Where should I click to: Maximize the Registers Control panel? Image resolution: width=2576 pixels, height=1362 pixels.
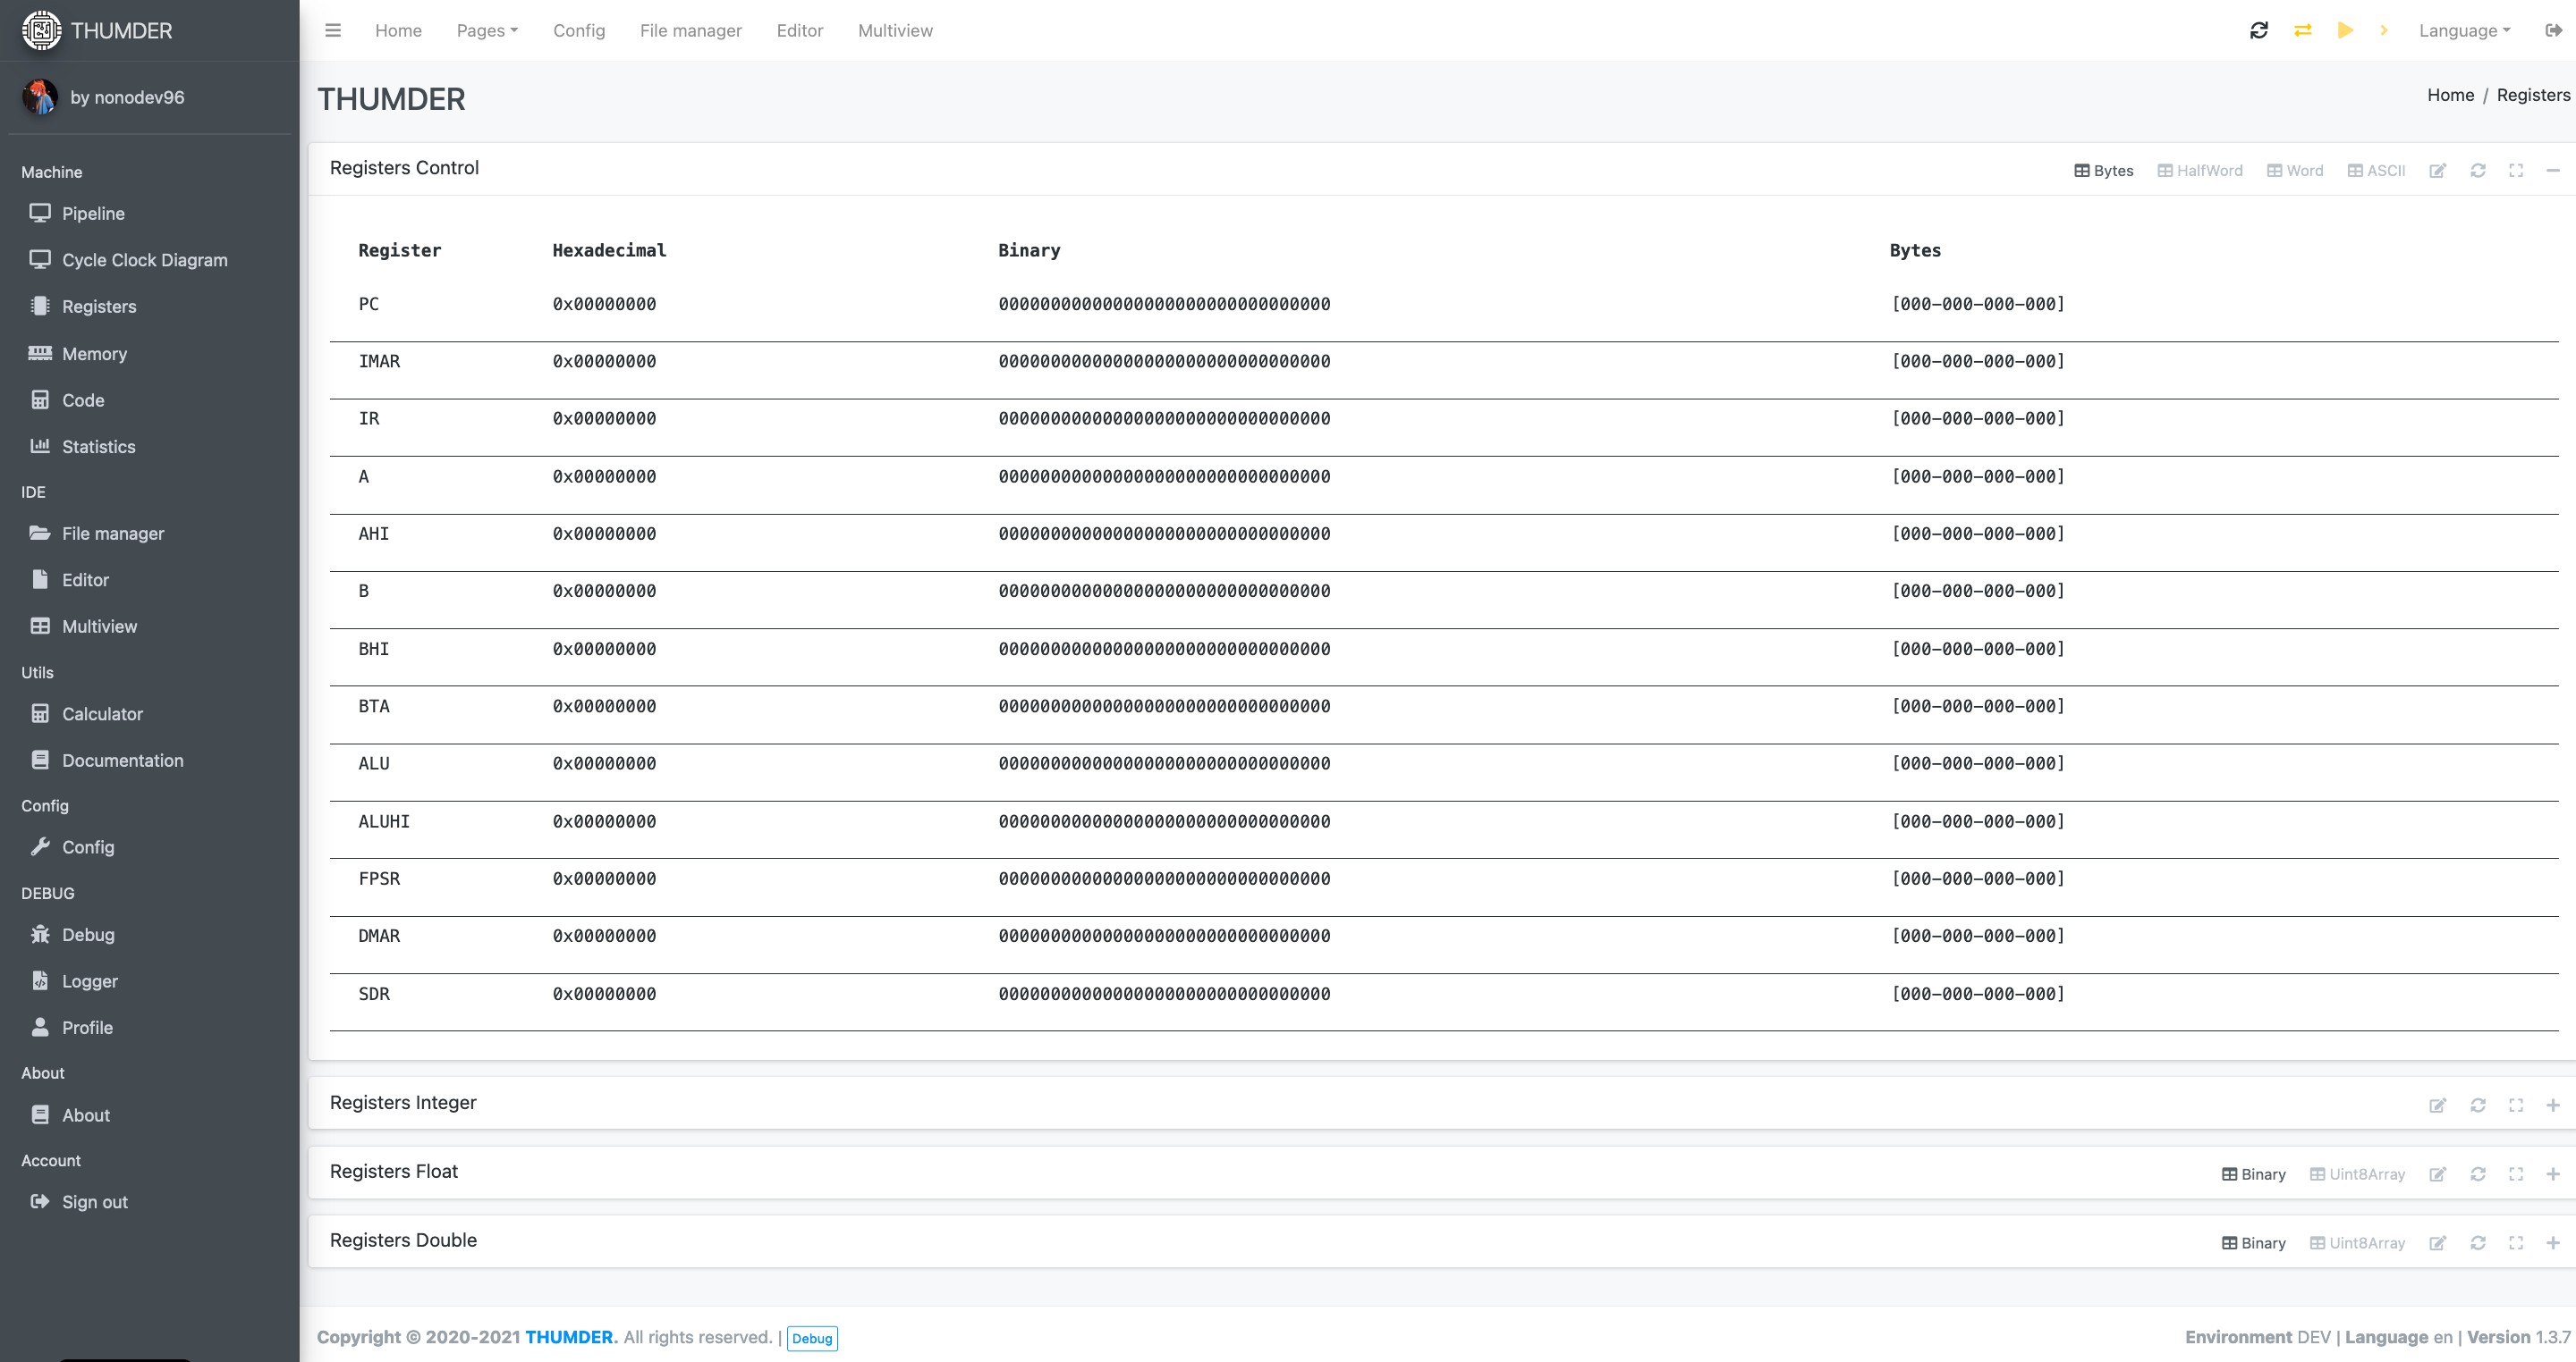[2516, 171]
